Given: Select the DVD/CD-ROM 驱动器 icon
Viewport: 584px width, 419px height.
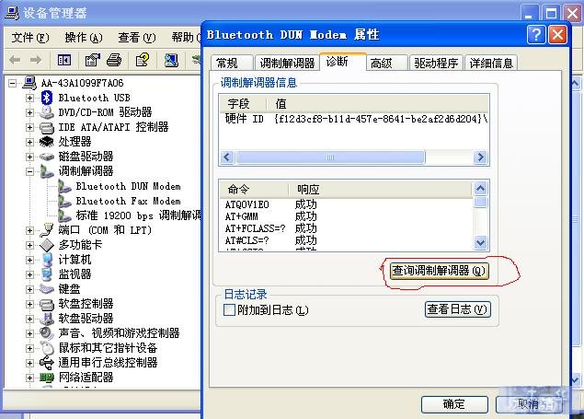Looking at the screenshot, I should pyautogui.click(x=47, y=112).
